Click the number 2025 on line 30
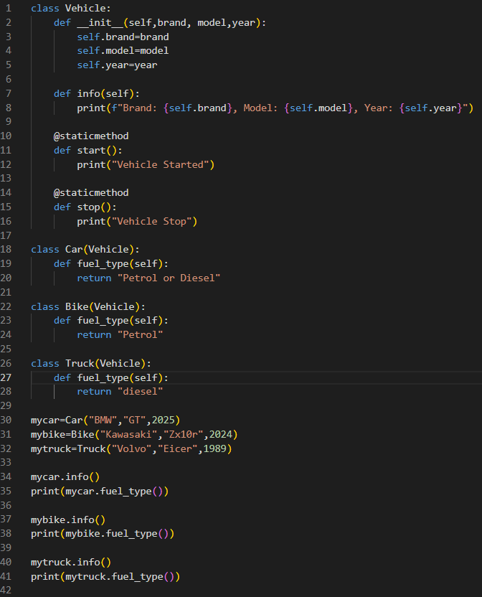482x597 pixels. (163, 420)
